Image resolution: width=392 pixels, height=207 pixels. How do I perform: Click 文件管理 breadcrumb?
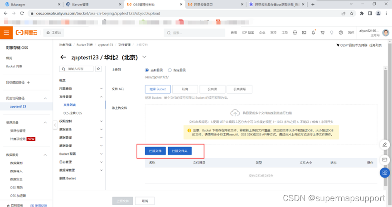tap(124, 45)
